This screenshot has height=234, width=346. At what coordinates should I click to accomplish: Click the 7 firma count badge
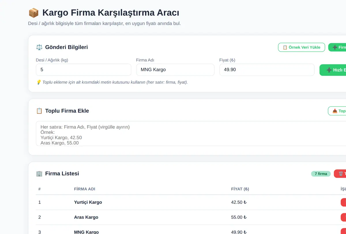tap(321, 174)
